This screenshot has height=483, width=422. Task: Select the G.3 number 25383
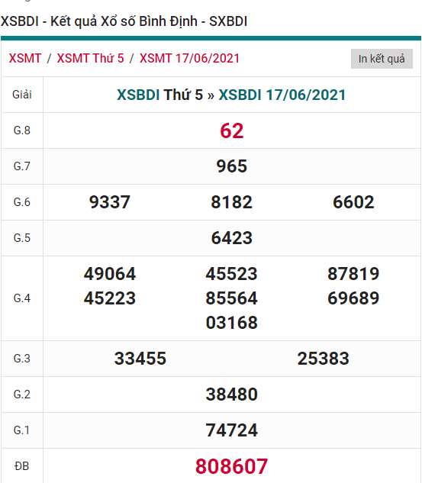point(323,359)
